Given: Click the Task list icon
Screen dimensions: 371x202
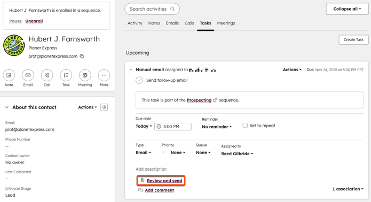Looking at the screenshot, I should [x=66, y=75].
